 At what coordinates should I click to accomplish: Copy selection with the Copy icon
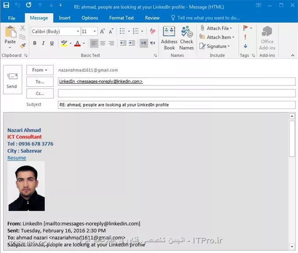(x=22, y=37)
